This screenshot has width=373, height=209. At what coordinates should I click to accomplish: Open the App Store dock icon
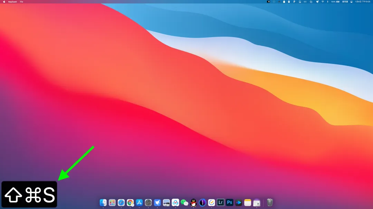coord(139,202)
